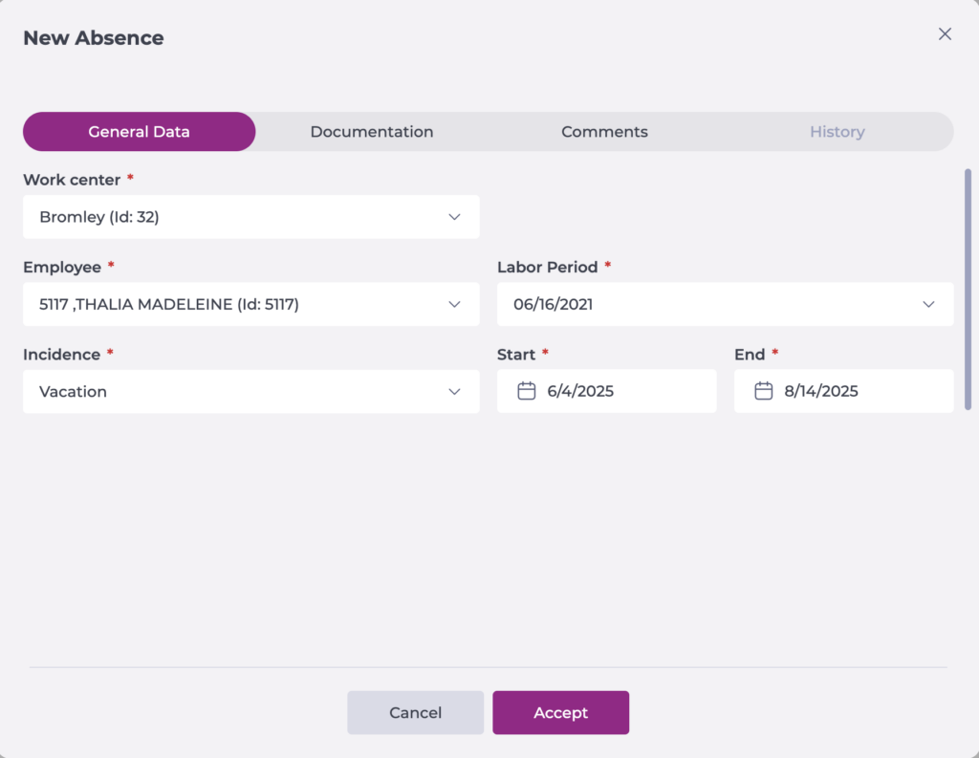The height and width of the screenshot is (758, 979).
Task: Click the chevron arrow in Work center field
Action: [454, 217]
